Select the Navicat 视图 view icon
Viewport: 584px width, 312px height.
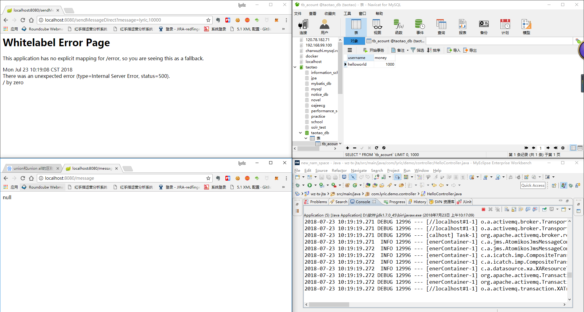(377, 27)
